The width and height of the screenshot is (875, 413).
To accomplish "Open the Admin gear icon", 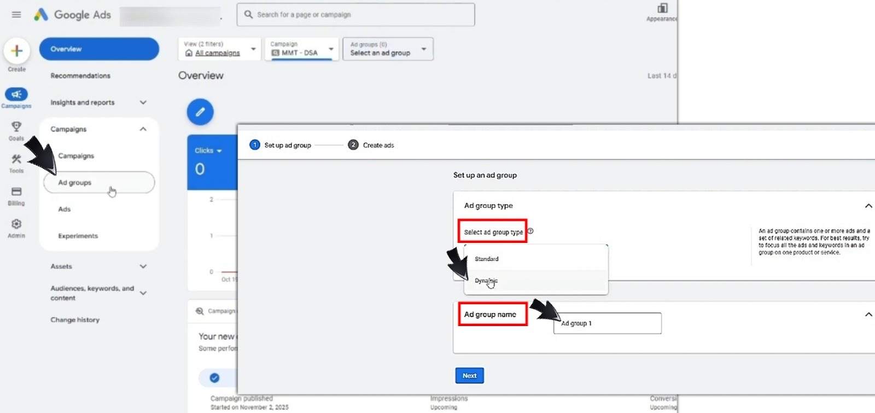I will pos(16,224).
